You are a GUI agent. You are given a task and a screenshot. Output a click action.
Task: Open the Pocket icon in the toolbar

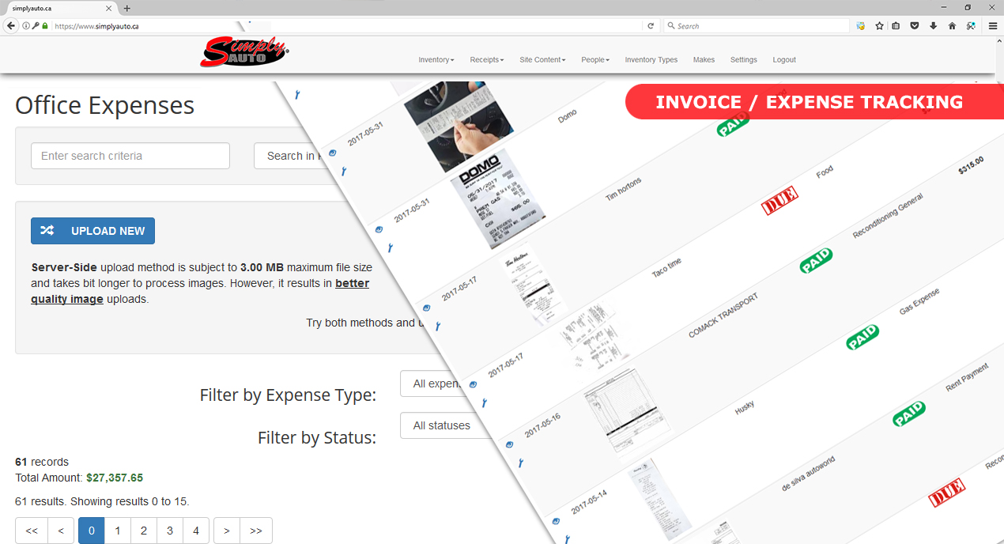[x=915, y=26]
